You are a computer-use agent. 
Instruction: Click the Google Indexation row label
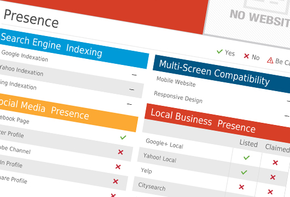25,56
